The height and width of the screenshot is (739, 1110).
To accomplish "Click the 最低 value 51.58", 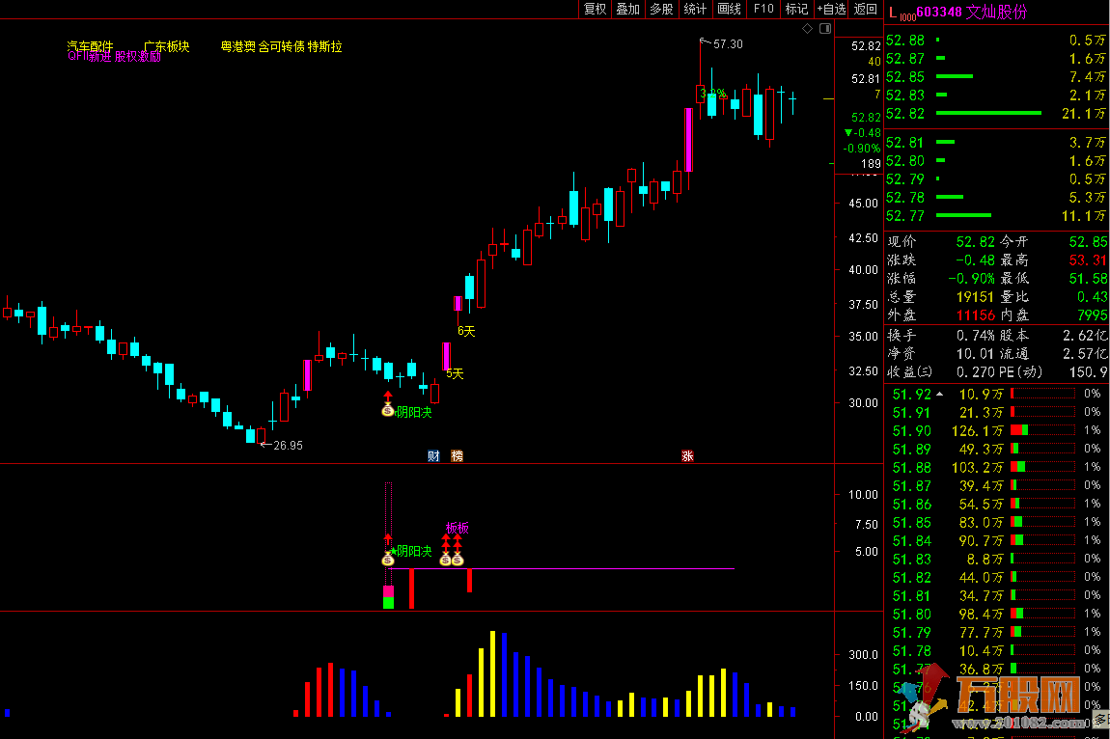I will point(1088,279).
